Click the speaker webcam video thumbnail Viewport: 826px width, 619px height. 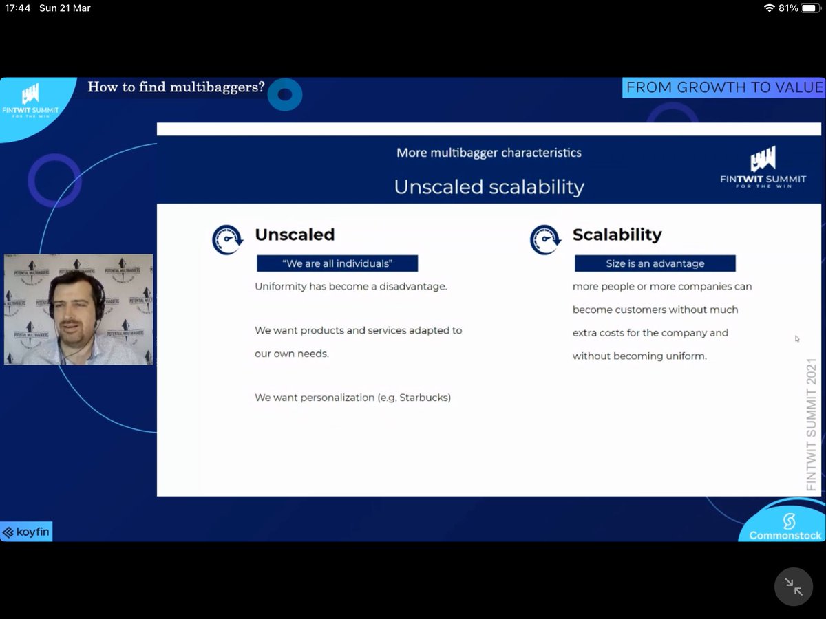(78, 309)
